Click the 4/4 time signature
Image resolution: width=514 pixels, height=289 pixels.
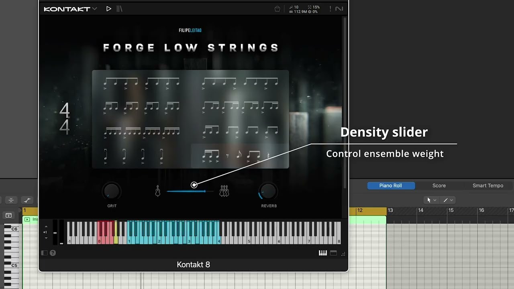click(x=65, y=119)
